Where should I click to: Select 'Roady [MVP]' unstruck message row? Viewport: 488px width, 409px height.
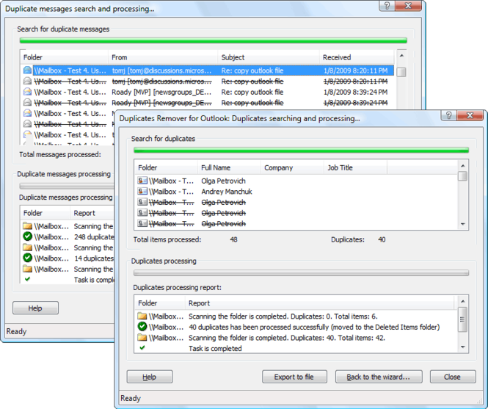[208, 92]
